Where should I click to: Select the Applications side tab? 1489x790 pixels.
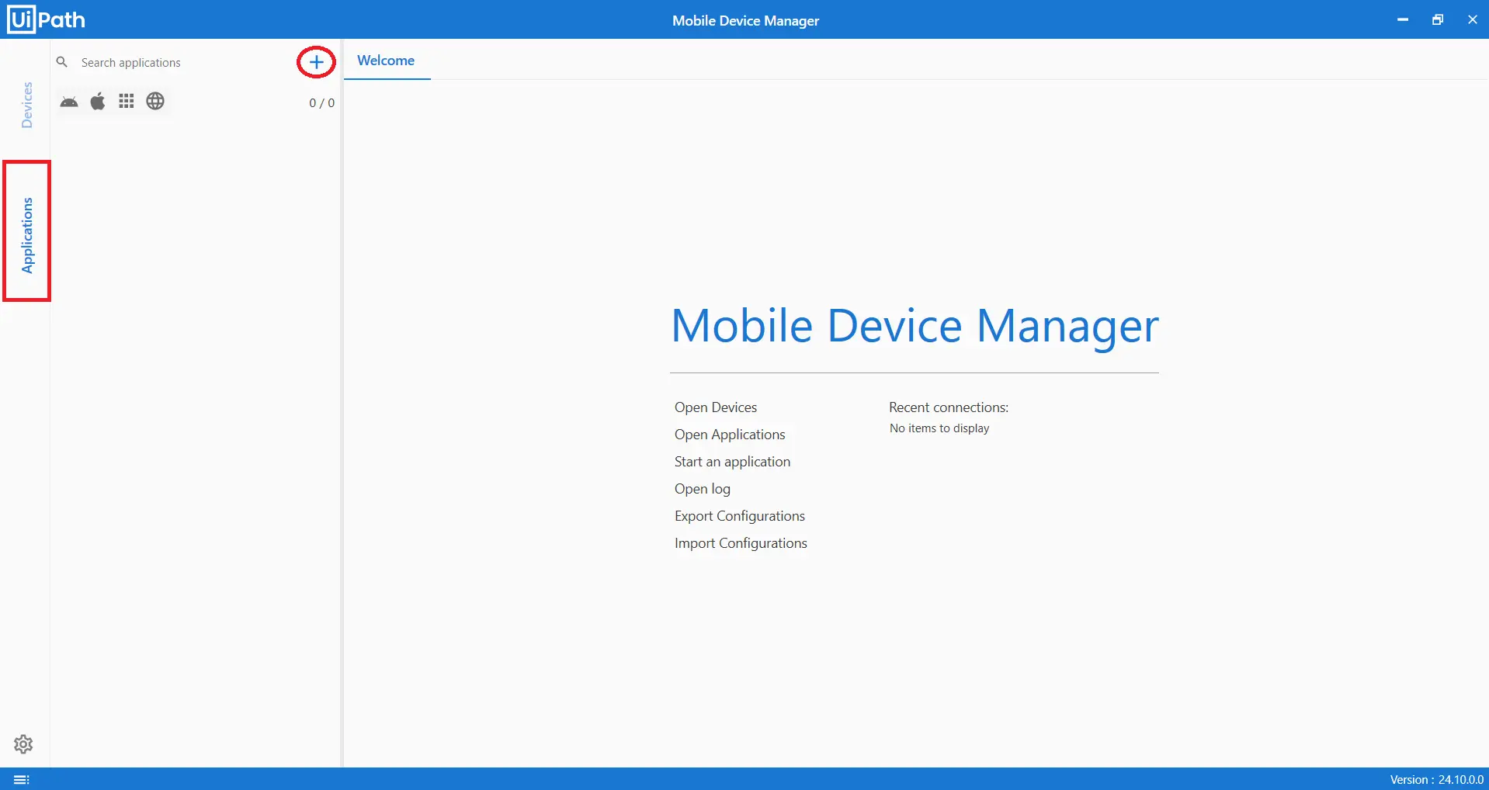coord(27,234)
